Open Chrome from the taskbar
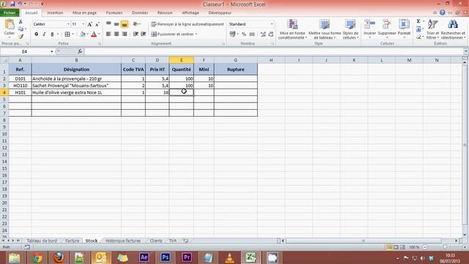469x264 pixels. pos(37,257)
